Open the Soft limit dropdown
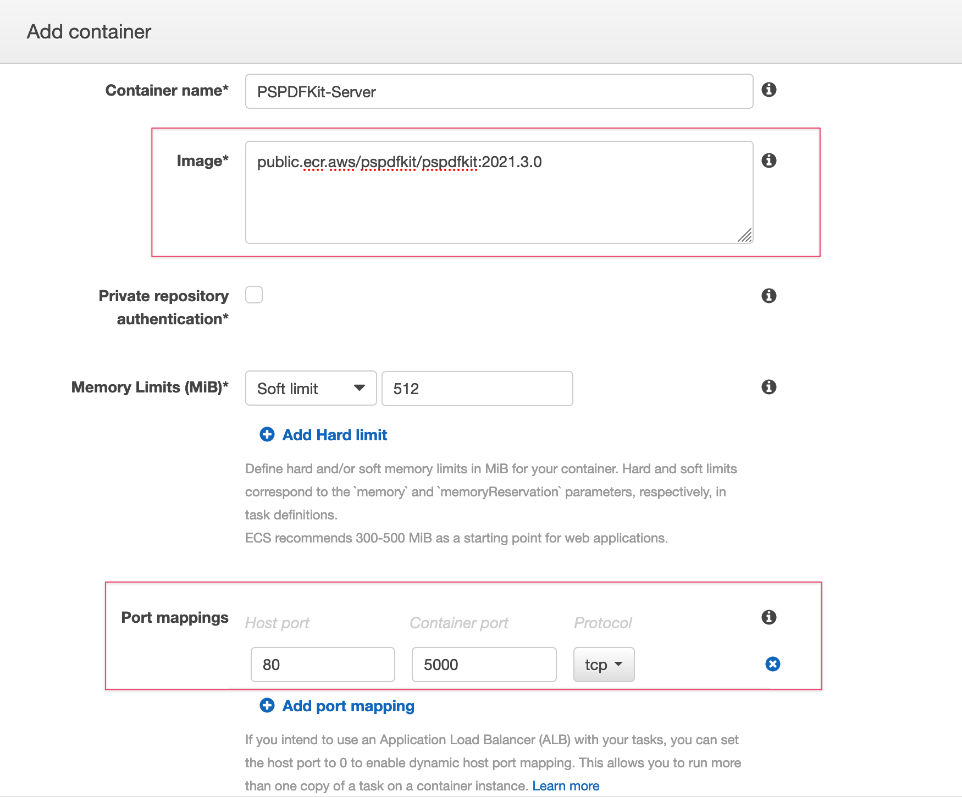962x797 pixels. (311, 389)
